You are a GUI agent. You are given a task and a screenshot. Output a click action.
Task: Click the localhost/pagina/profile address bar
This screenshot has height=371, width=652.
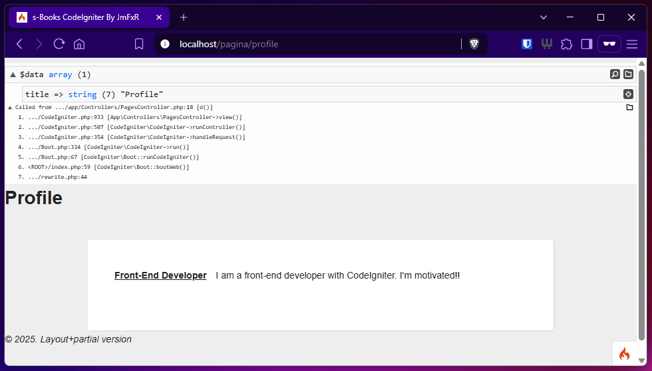(x=299, y=44)
